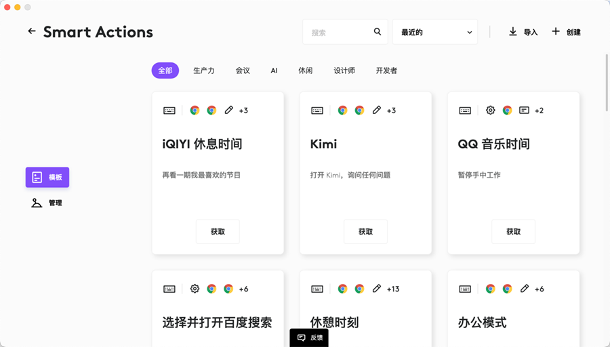Open the 最近的 sort dropdown
610x347 pixels.
pos(435,32)
